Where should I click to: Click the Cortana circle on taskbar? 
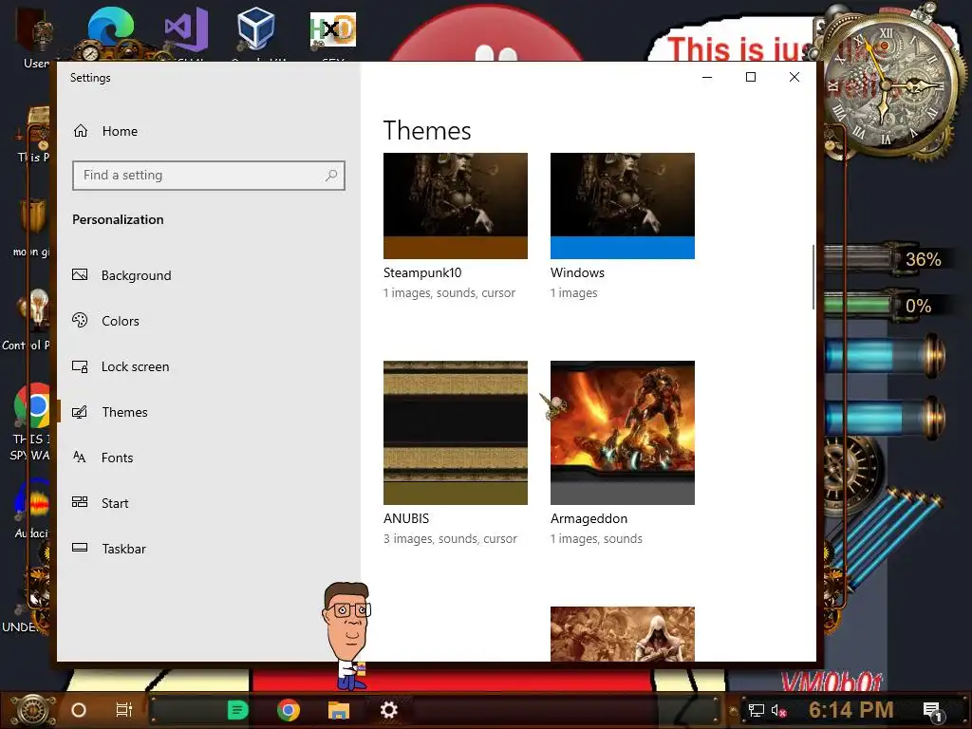[79, 710]
